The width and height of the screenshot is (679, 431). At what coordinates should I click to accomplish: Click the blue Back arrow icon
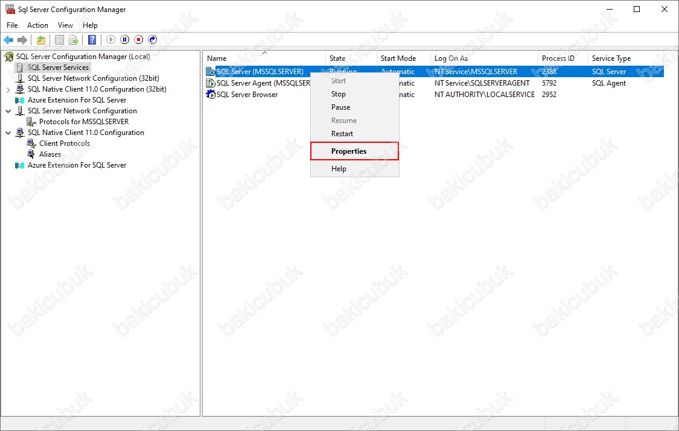tap(8, 40)
